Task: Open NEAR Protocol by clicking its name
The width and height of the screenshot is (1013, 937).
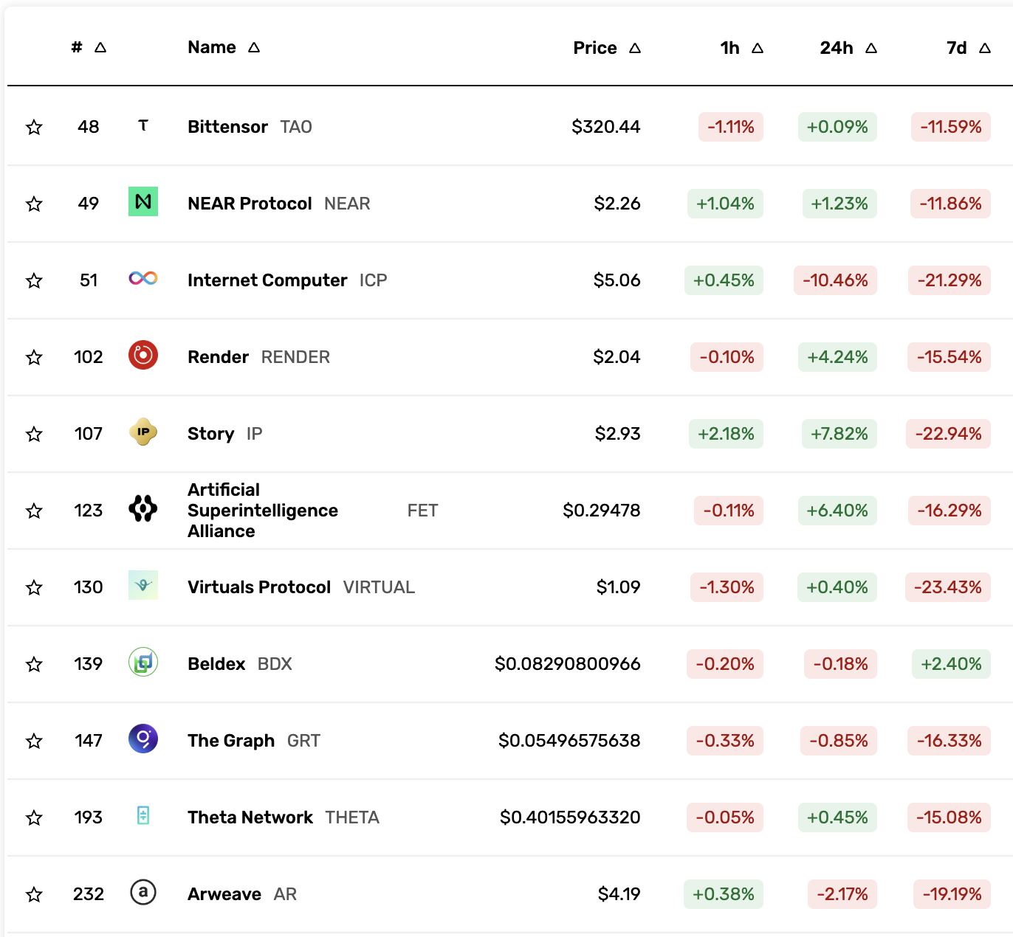Action: tap(249, 204)
